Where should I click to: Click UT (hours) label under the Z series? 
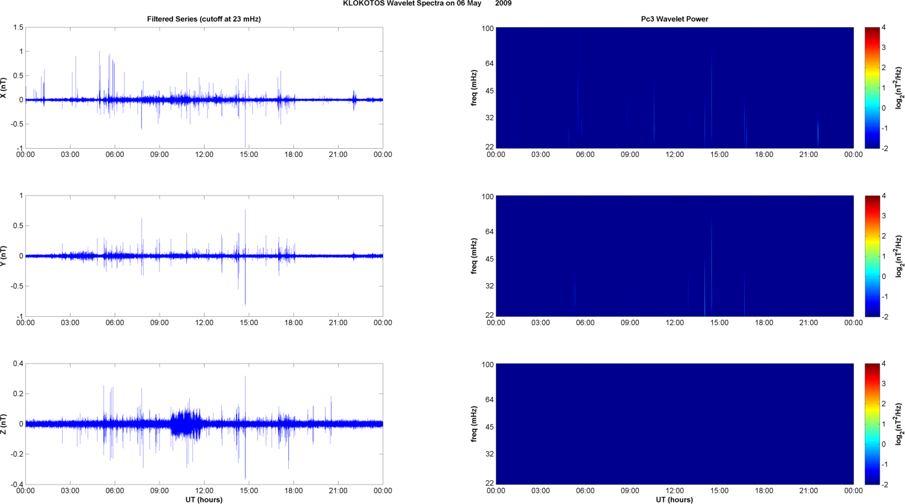point(204,500)
